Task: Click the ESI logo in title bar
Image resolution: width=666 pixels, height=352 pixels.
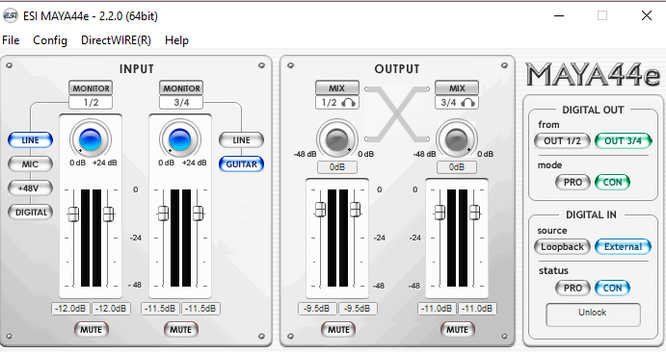Action: coord(11,16)
